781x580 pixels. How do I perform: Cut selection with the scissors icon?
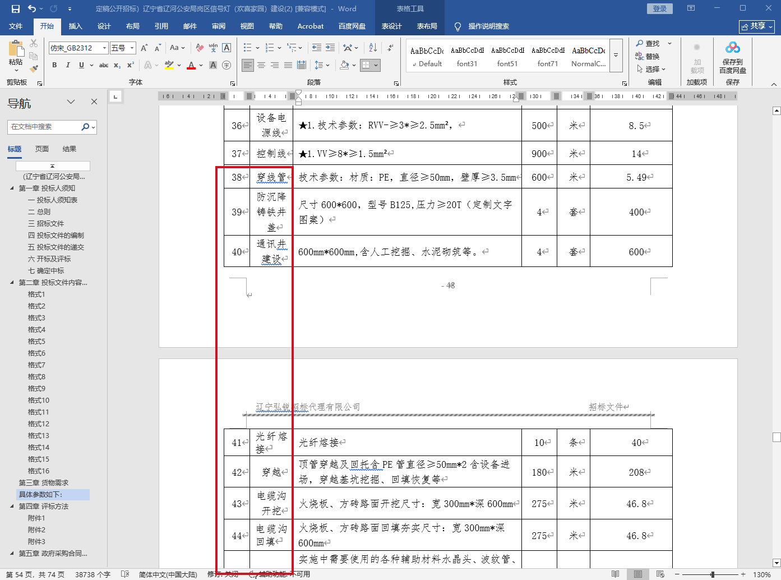[34, 43]
